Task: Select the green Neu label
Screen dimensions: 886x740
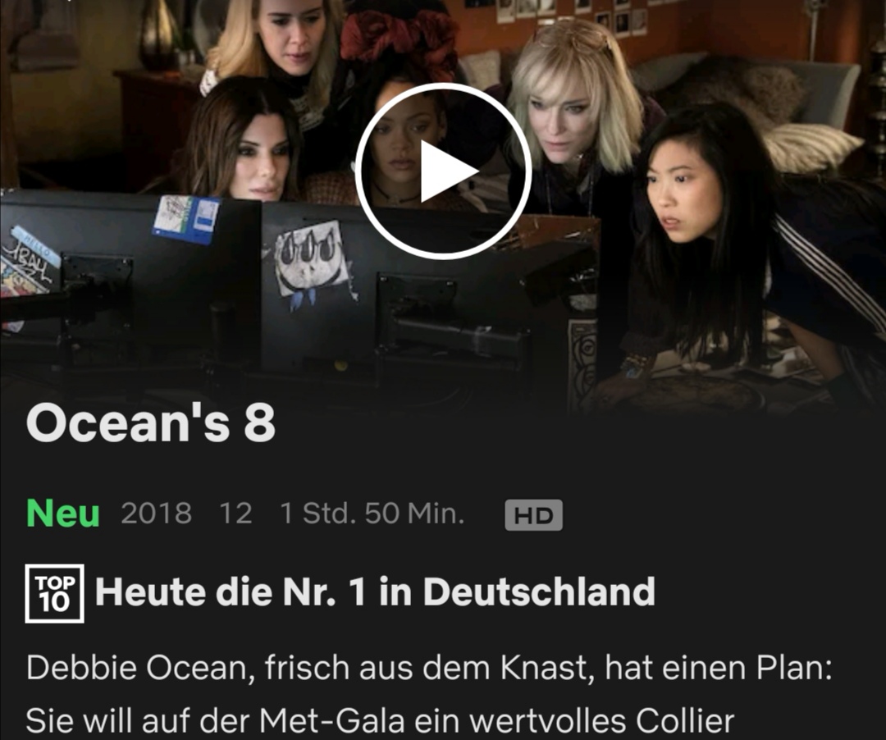Action: click(x=63, y=514)
